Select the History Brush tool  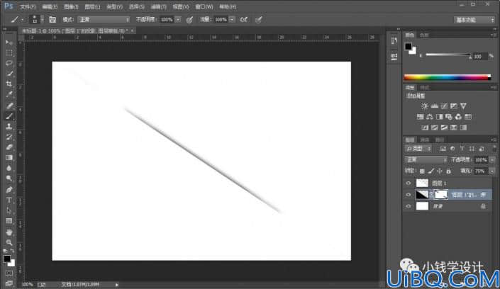pos(9,137)
